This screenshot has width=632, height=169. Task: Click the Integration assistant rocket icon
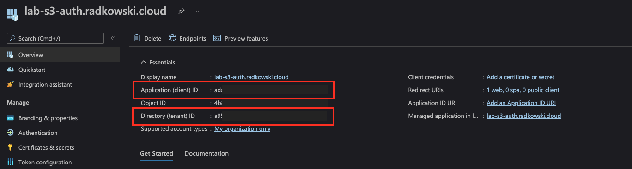[10, 84]
